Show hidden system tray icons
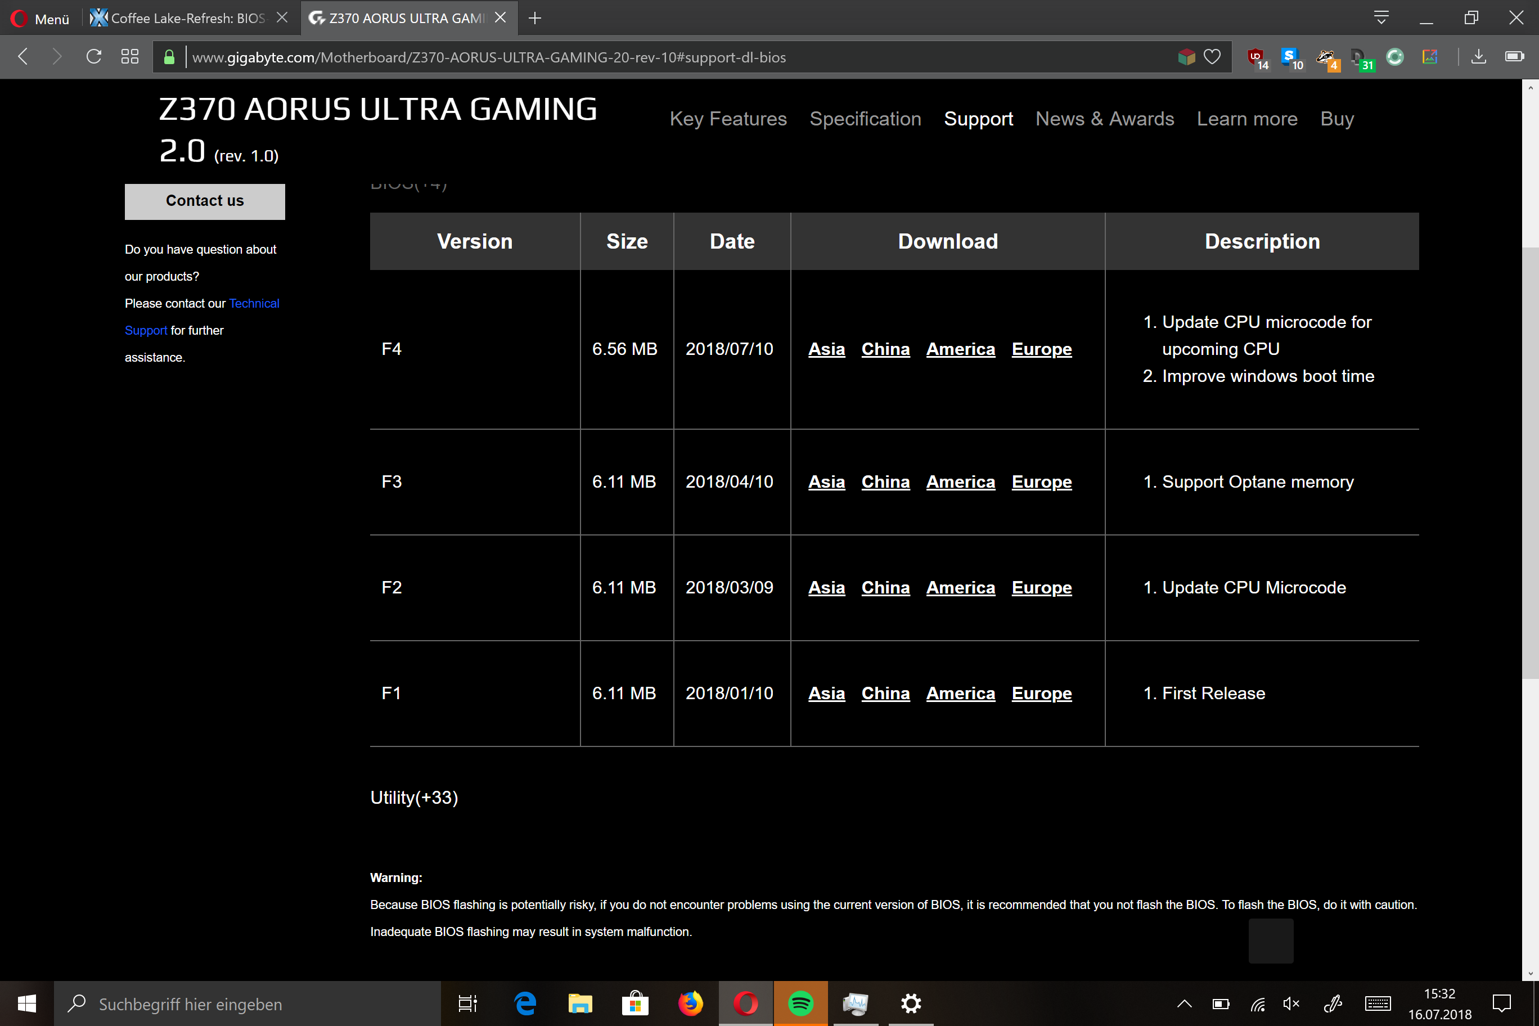 pyautogui.click(x=1185, y=1003)
